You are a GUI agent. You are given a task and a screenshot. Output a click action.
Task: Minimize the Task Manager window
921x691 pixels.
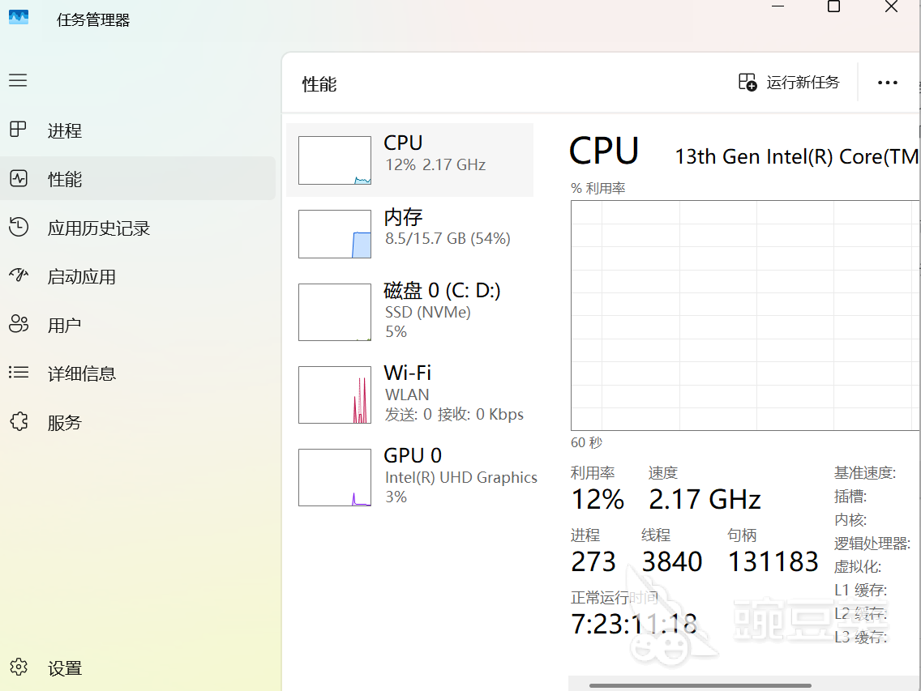coord(777,6)
